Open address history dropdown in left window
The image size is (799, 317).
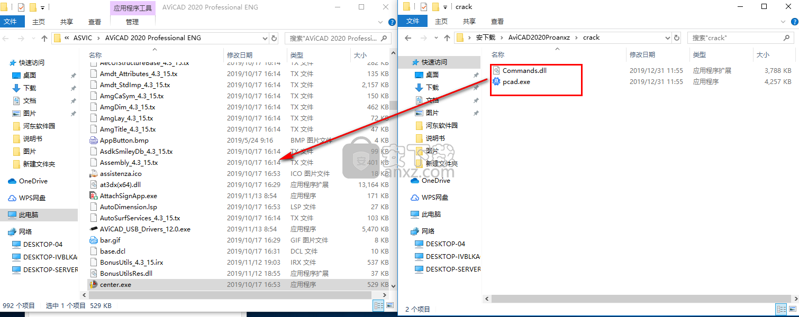pyautogui.click(x=266, y=38)
